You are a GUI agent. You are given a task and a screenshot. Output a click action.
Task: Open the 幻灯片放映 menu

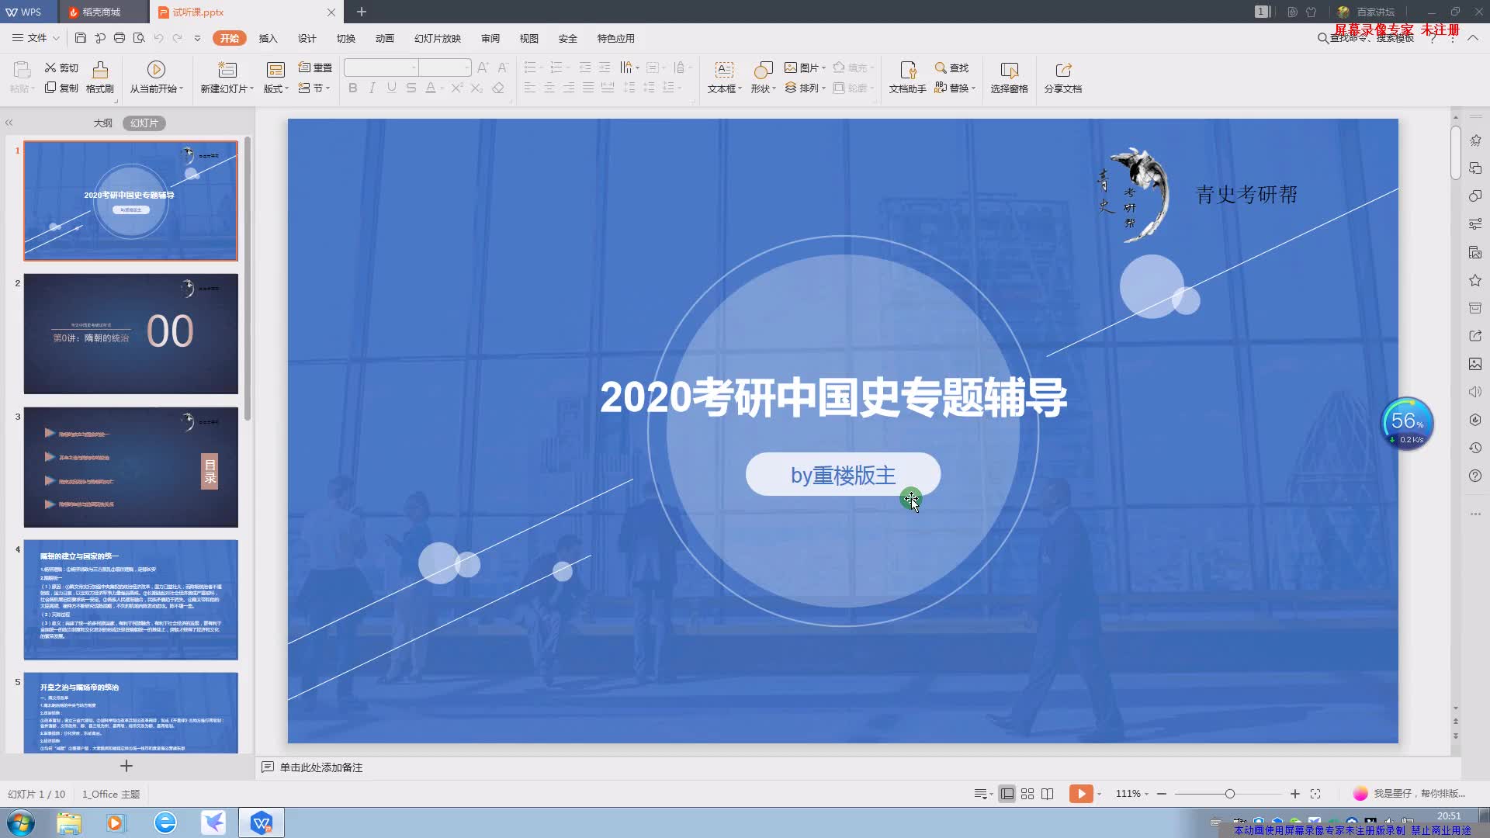[x=436, y=38]
